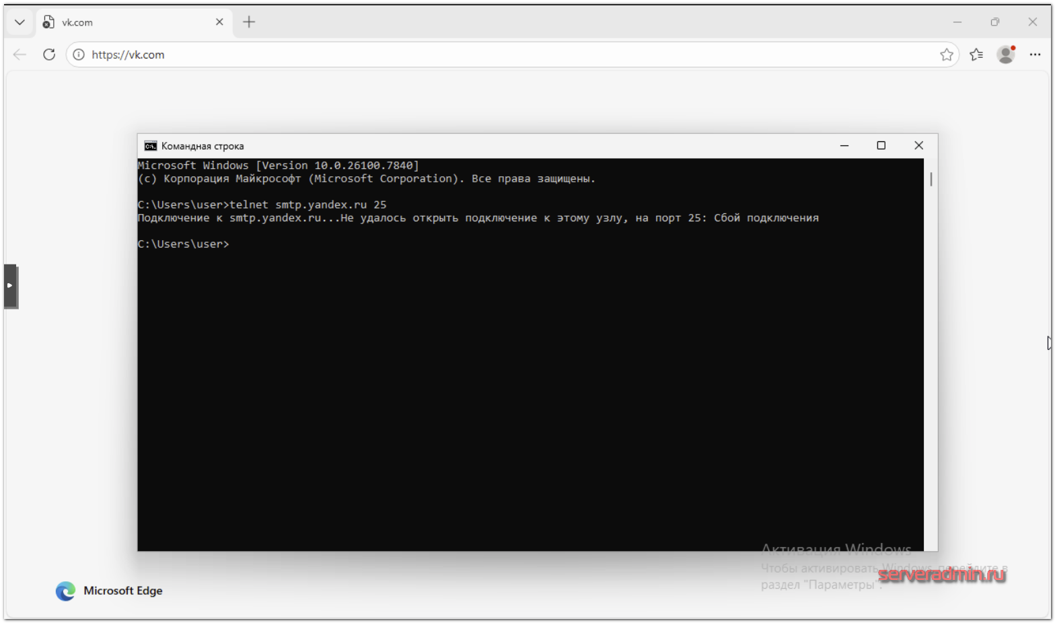
Task: Click the Microsoft Edge logo
Action: click(65, 591)
